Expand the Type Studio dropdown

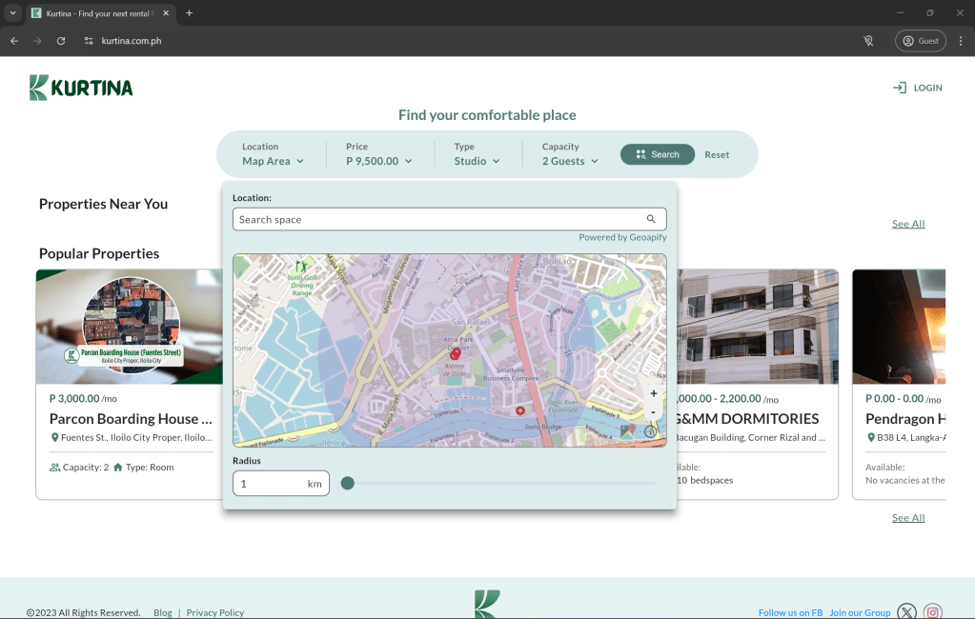point(477,161)
